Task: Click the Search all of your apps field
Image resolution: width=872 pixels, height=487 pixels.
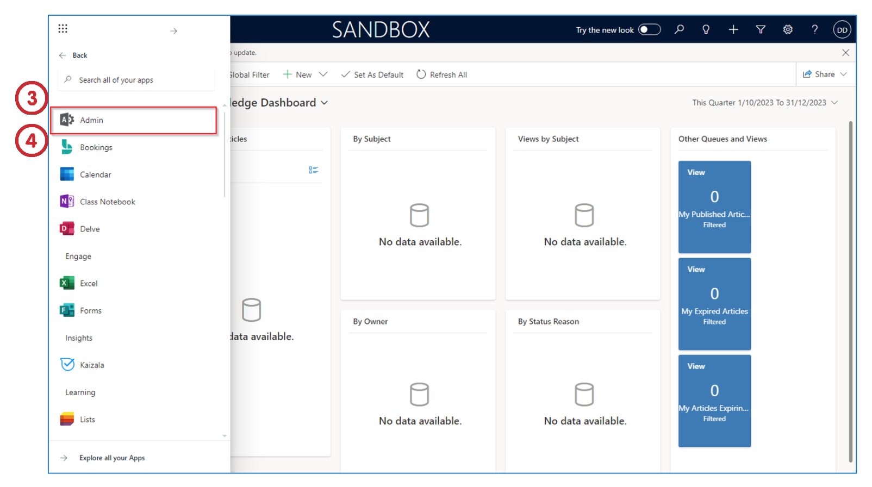Action: click(x=136, y=80)
